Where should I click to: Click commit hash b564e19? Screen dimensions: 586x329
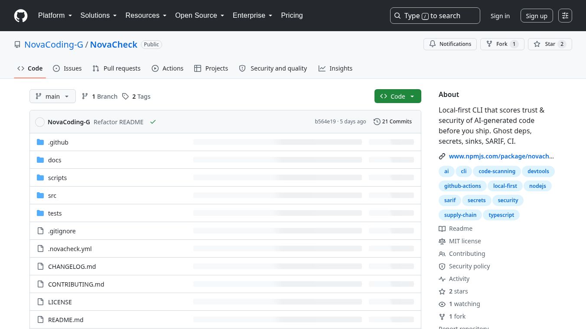pyautogui.click(x=325, y=122)
